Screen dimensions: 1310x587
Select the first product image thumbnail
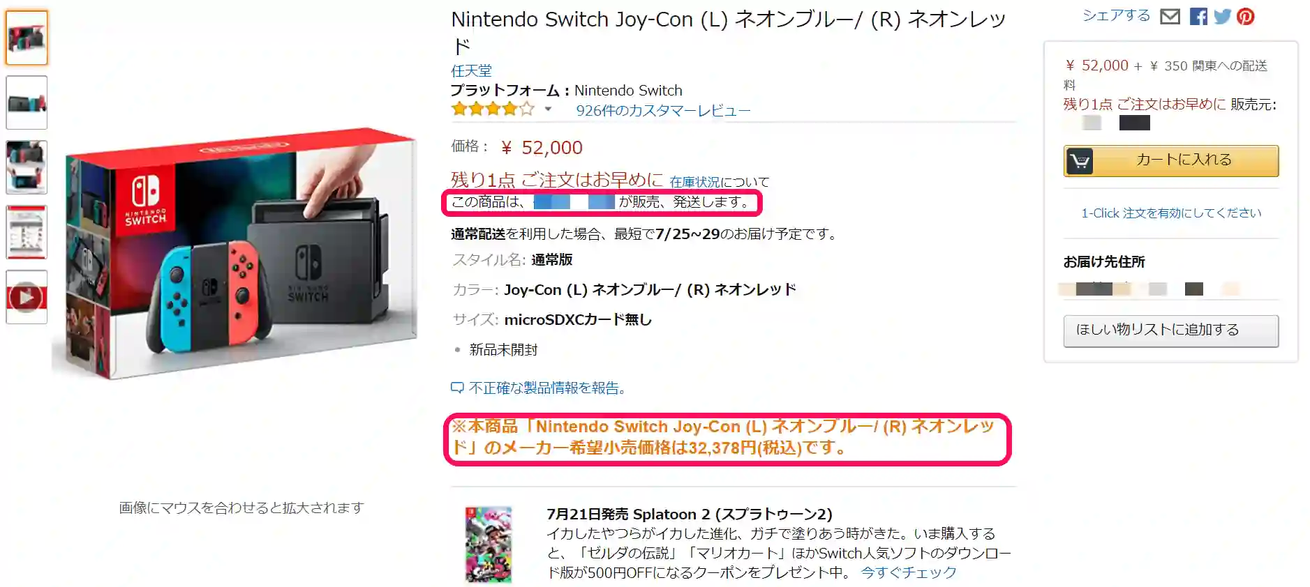click(x=27, y=38)
